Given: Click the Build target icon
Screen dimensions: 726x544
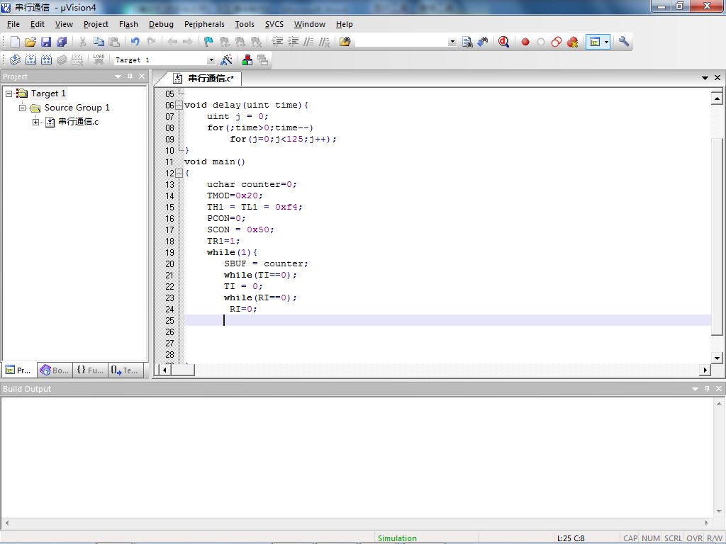Looking at the screenshot, I should (30, 60).
